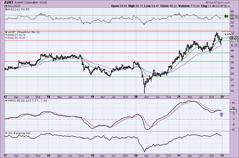Image resolution: width=239 pixels, height=158 pixels.
Task: Click the NYSE exchange label
Action: point(43,3)
